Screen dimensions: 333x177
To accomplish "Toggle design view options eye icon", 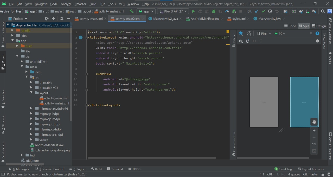I will coord(241,41).
